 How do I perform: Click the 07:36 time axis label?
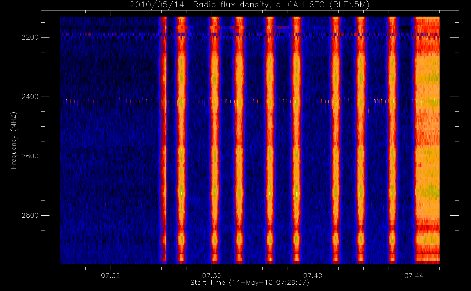coord(212,276)
